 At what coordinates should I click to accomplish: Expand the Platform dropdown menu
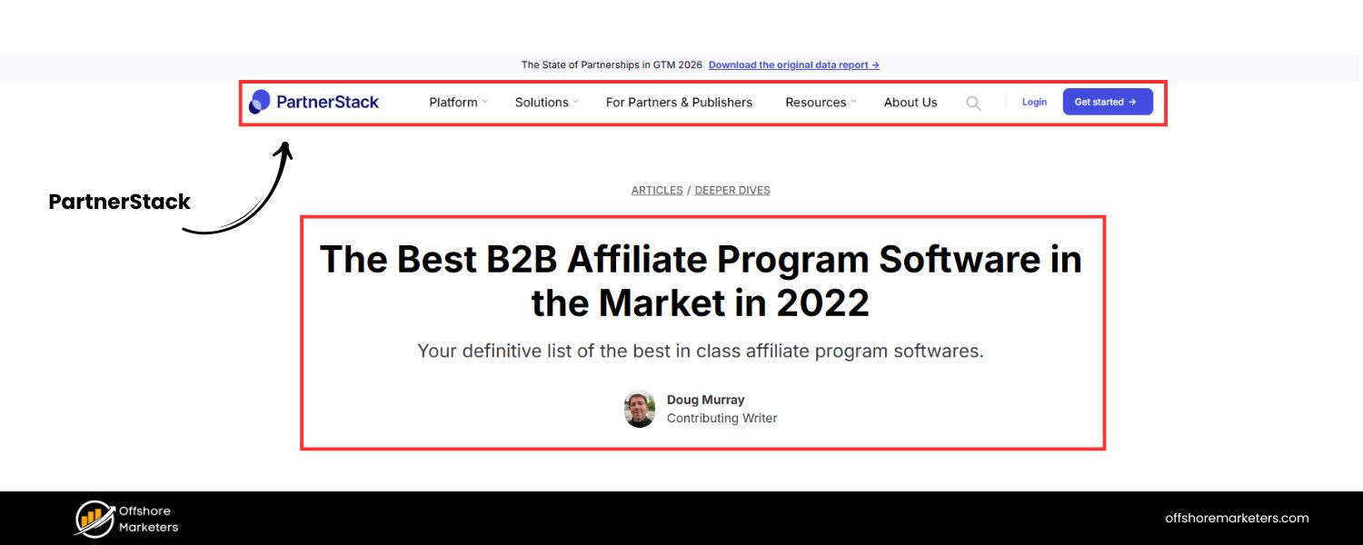pos(453,103)
